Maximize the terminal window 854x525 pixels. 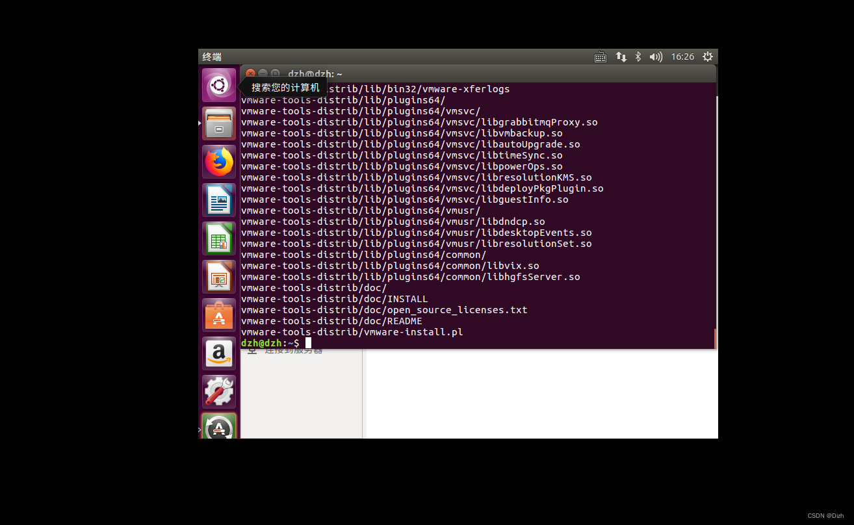[275, 73]
